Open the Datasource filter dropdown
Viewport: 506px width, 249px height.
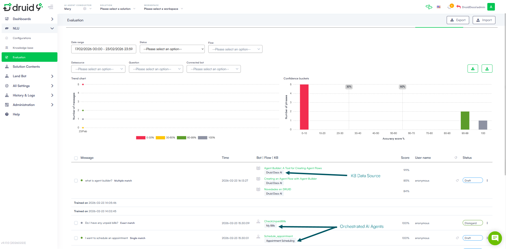coord(98,69)
